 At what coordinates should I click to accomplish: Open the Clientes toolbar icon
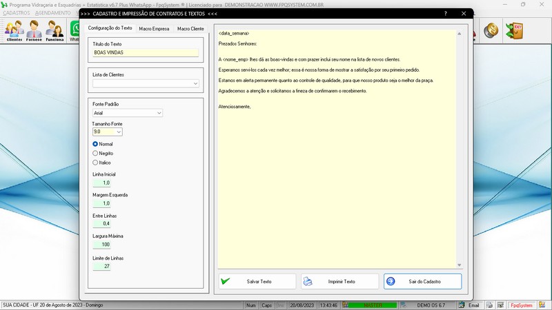point(14,31)
